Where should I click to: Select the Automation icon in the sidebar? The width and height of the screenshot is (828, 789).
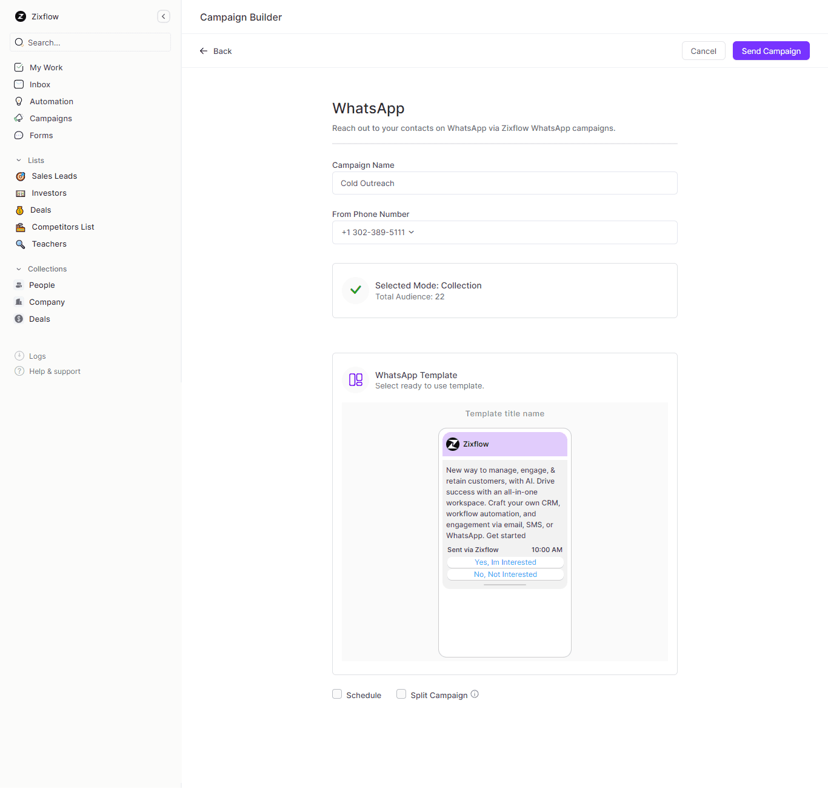click(19, 101)
